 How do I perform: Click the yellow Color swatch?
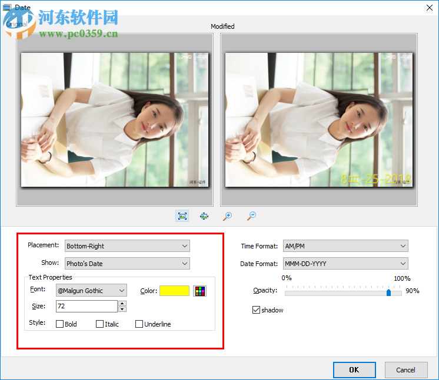(174, 291)
